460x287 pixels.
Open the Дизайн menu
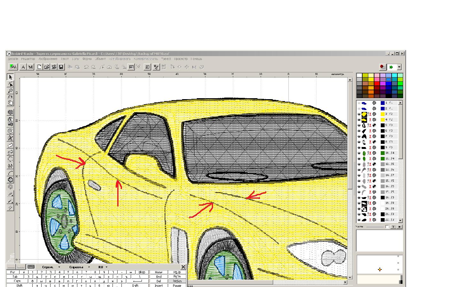coord(13,59)
